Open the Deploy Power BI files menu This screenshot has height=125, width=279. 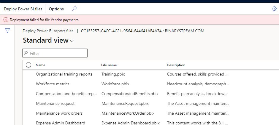coord(23,9)
